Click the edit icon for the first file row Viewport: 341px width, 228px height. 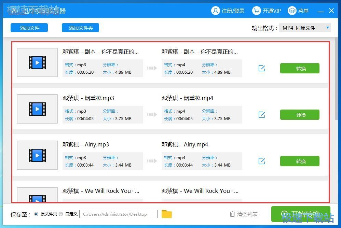261,68
